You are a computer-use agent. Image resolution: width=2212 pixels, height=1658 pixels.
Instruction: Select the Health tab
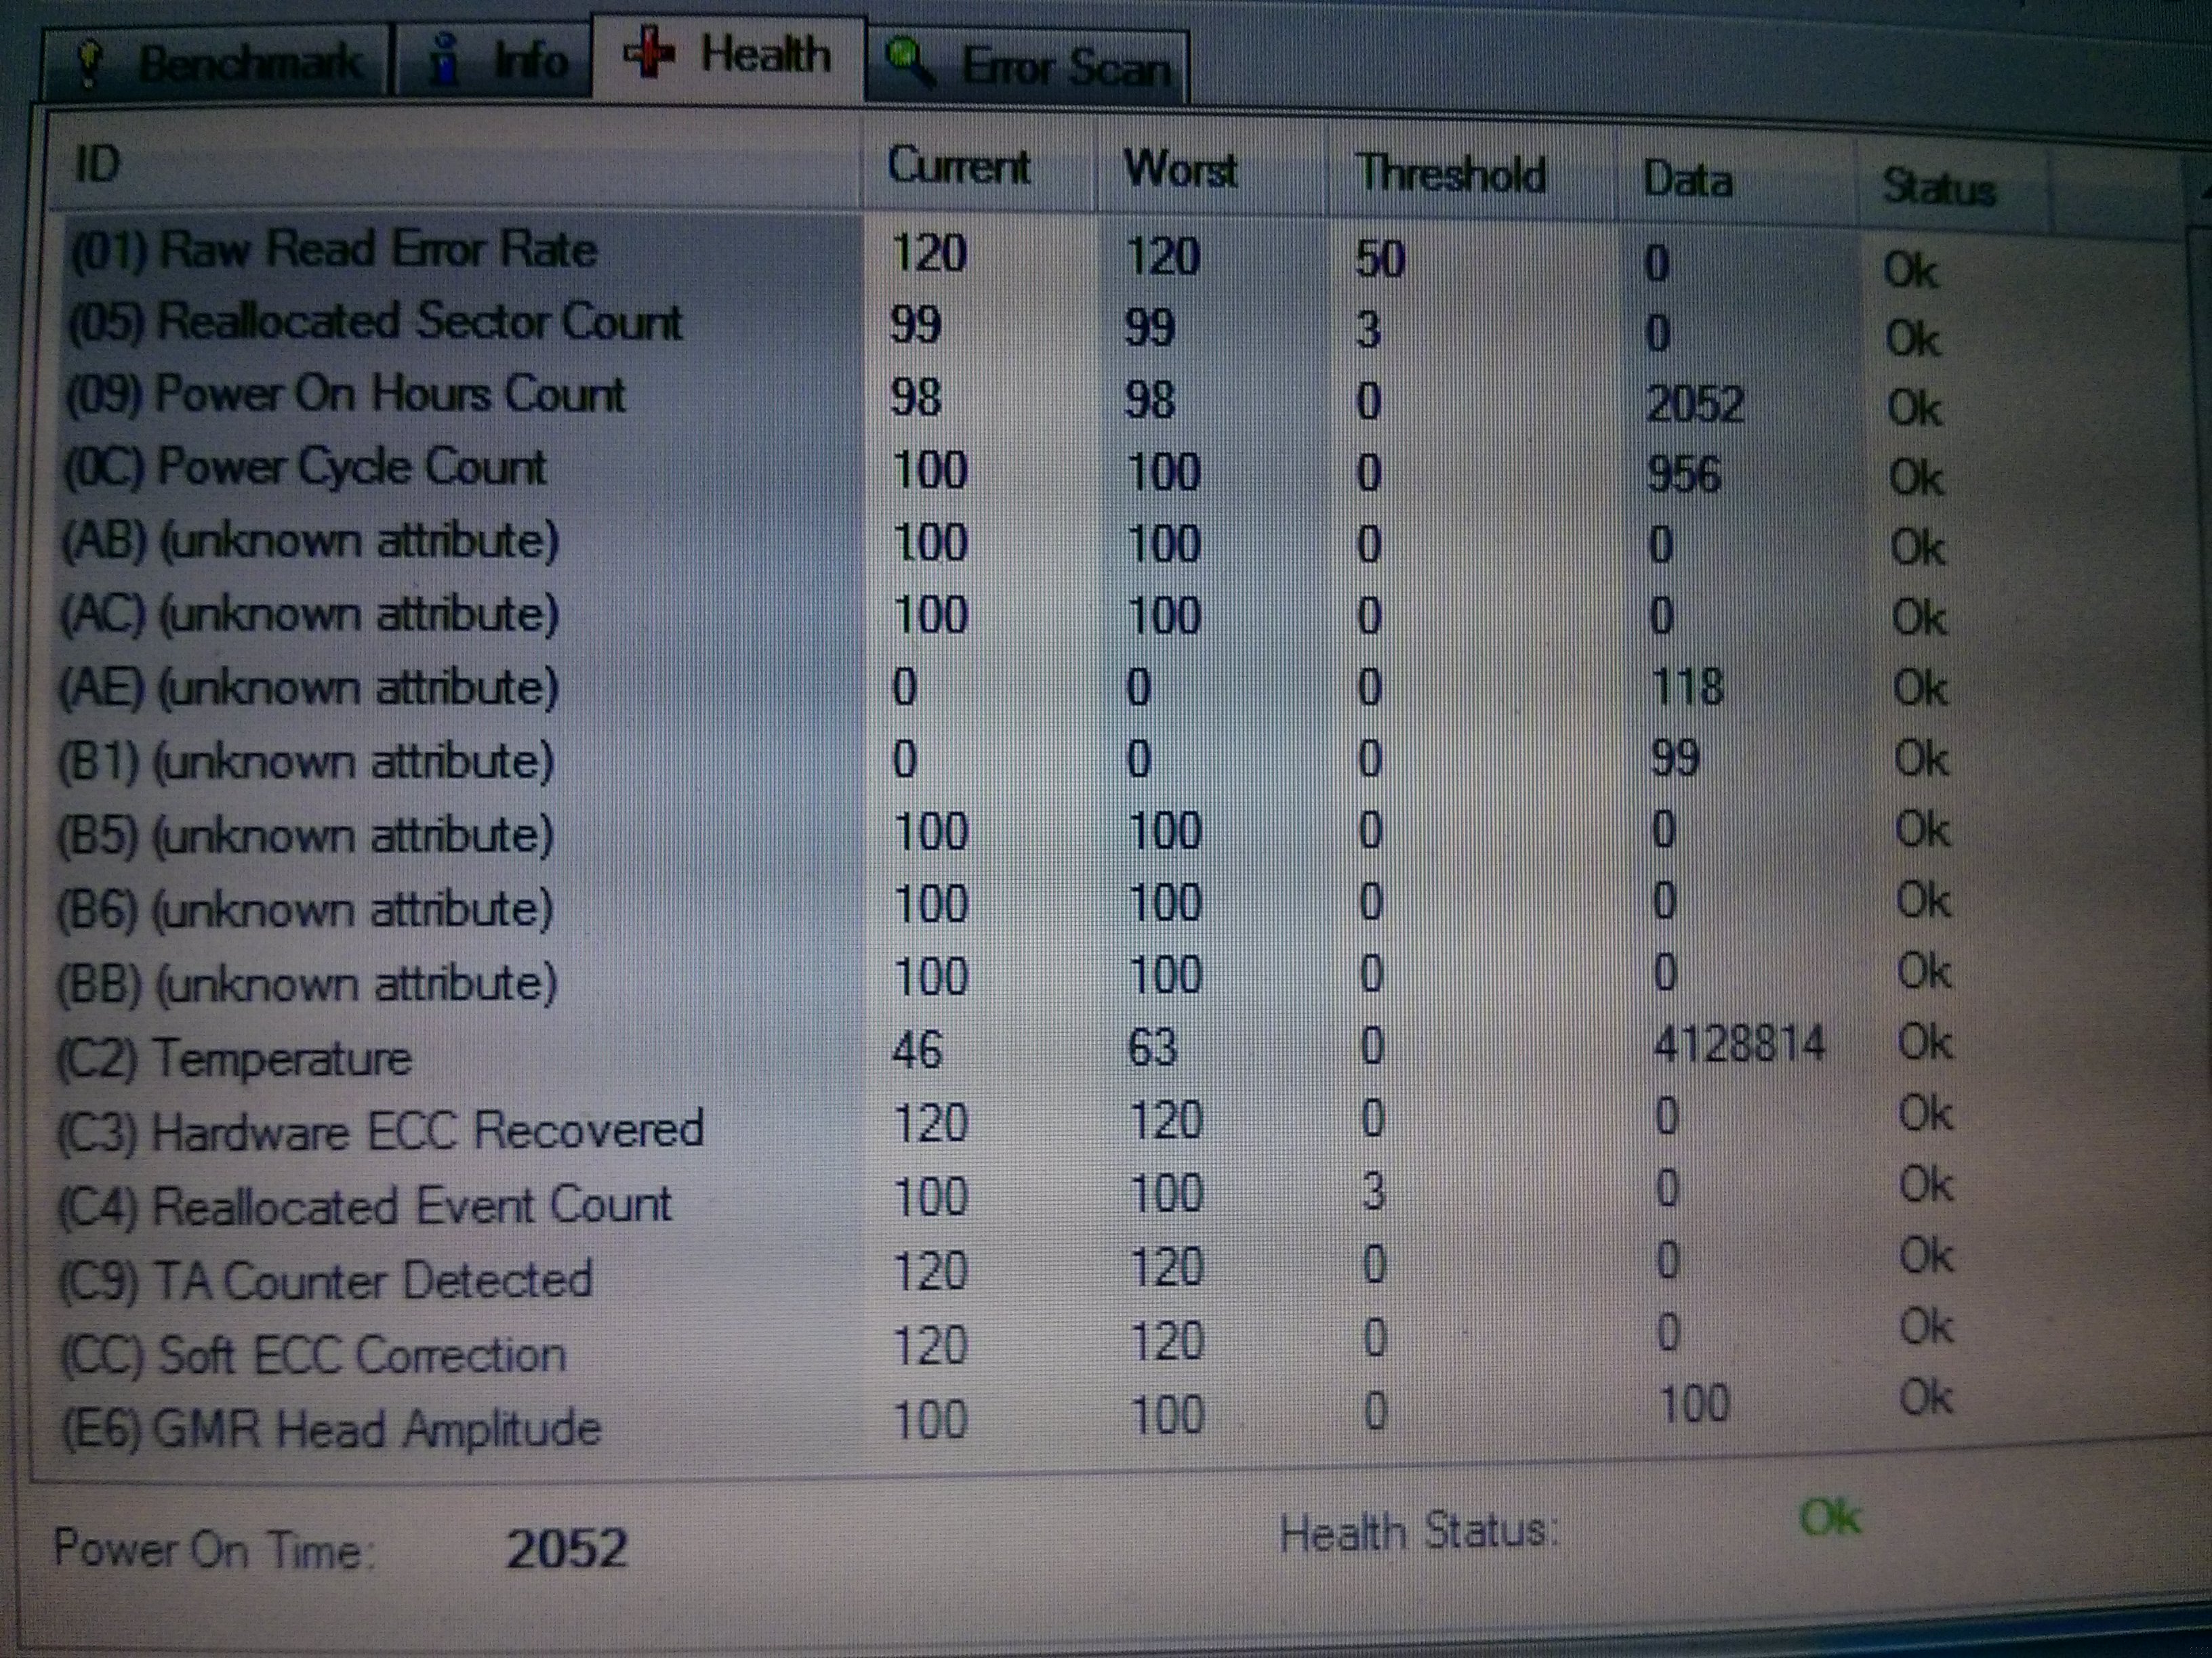(x=729, y=56)
